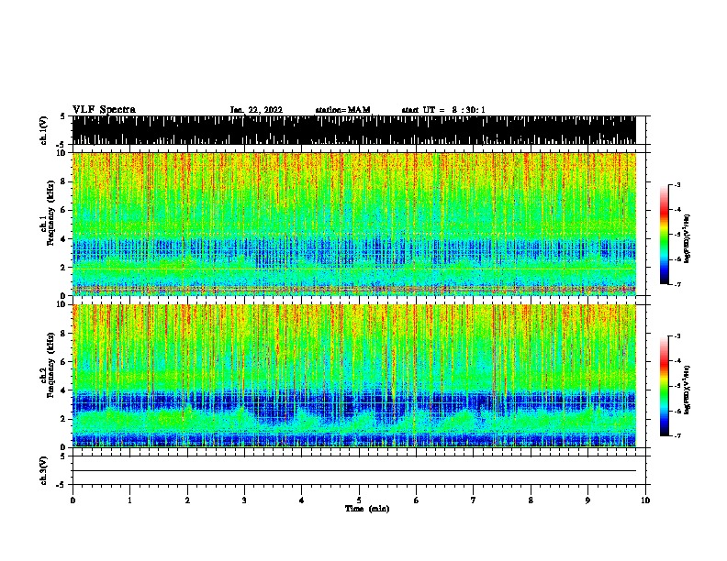The image size is (727, 561).
Task: Click the "ch.1(V)" waveform axis label
Action: click(x=44, y=130)
